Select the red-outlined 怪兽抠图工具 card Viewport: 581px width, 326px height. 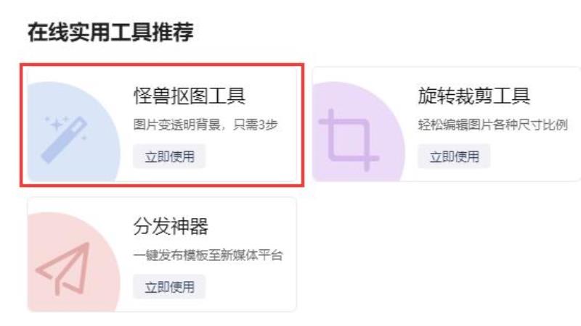click(x=162, y=125)
